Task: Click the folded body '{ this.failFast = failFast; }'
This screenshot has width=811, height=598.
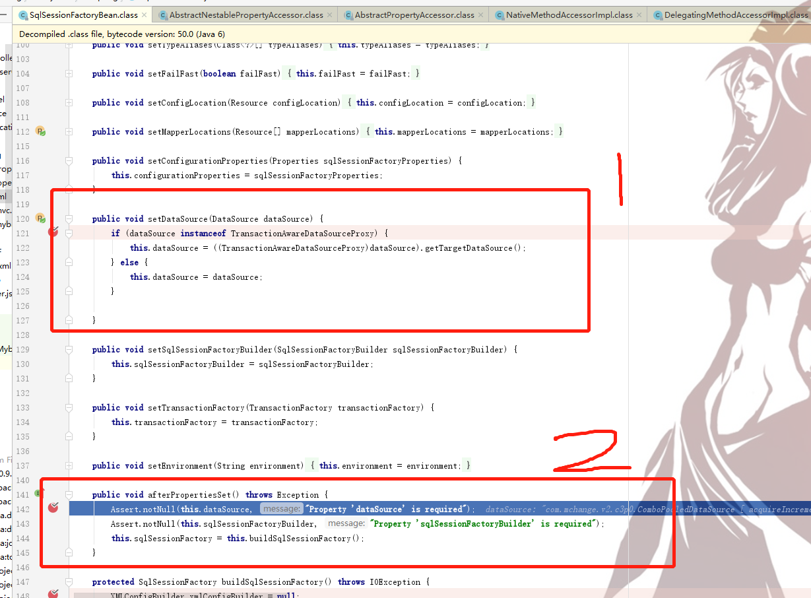Action: [x=353, y=73]
